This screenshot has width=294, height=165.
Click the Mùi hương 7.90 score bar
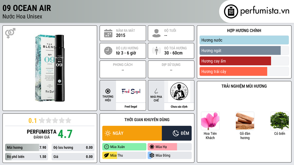pos(27,148)
